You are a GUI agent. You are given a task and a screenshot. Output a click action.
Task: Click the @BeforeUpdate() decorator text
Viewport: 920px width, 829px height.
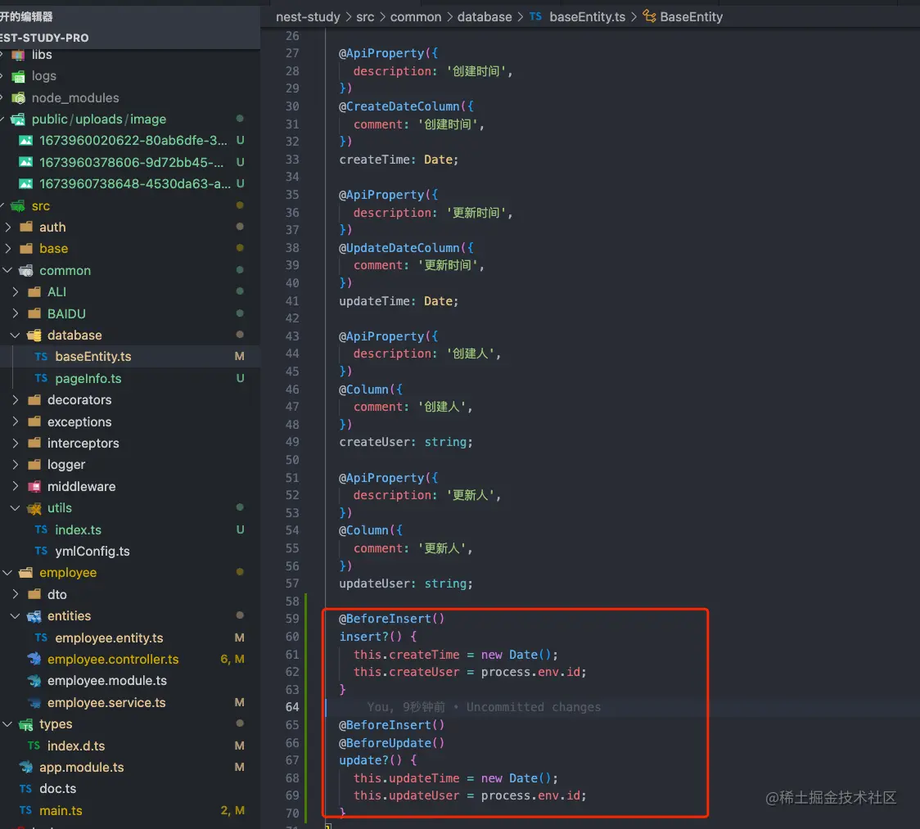pos(391,743)
